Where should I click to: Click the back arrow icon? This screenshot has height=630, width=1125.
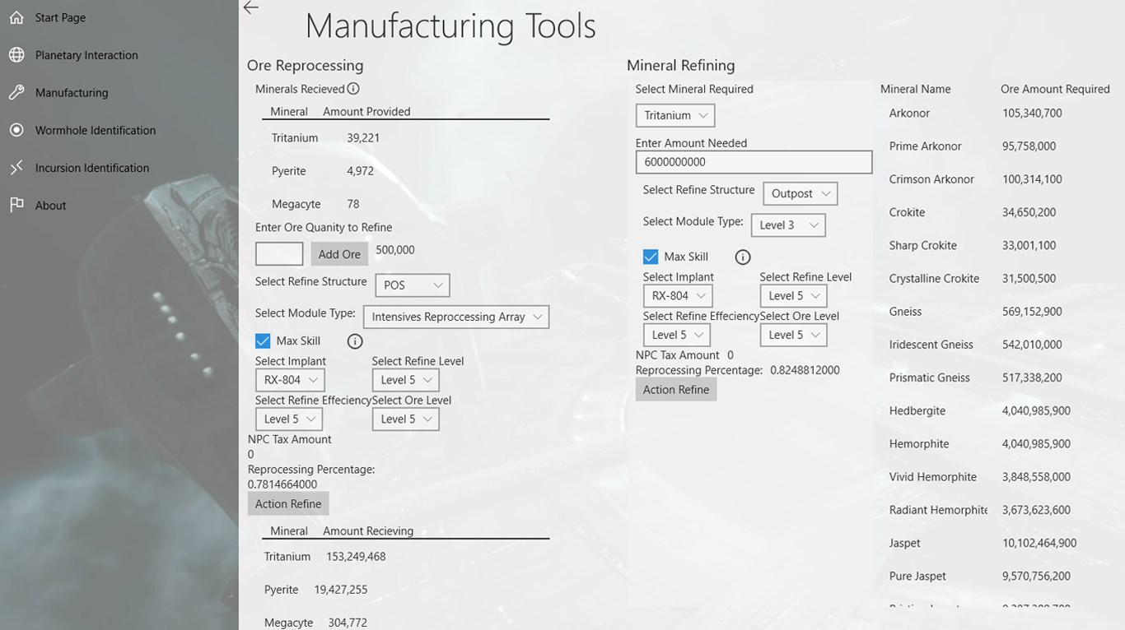pyautogui.click(x=251, y=7)
